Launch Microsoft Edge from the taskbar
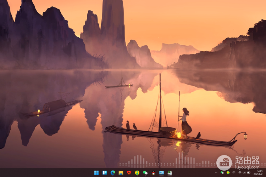 click(x=113, y=173)
